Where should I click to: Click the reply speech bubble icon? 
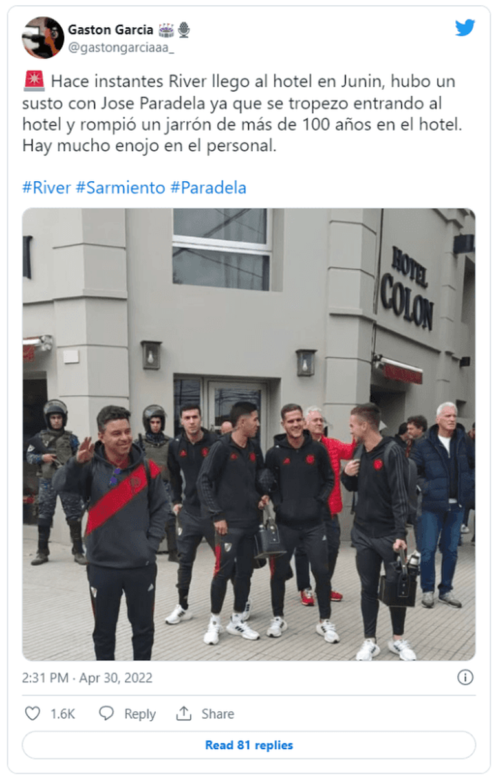point(107,714)
